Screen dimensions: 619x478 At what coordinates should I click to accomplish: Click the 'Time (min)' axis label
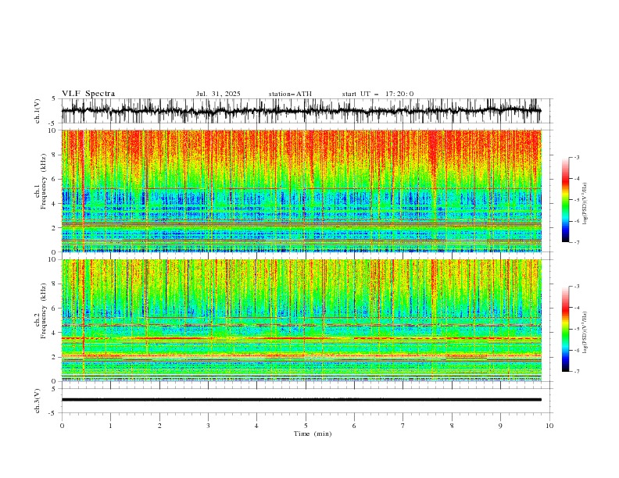point(313,433)
